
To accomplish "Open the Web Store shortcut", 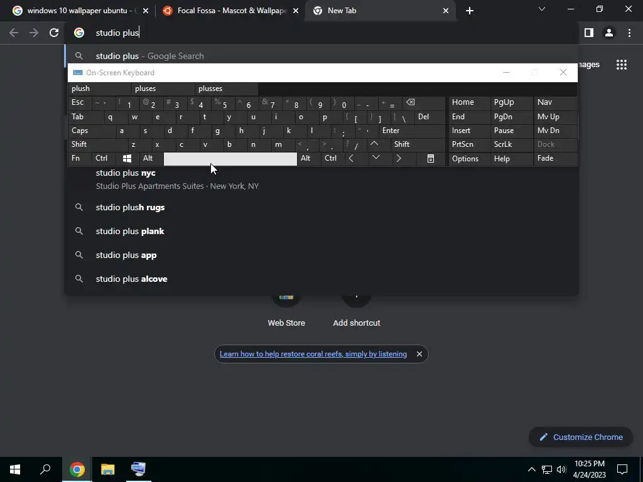I will coord(286,311).
